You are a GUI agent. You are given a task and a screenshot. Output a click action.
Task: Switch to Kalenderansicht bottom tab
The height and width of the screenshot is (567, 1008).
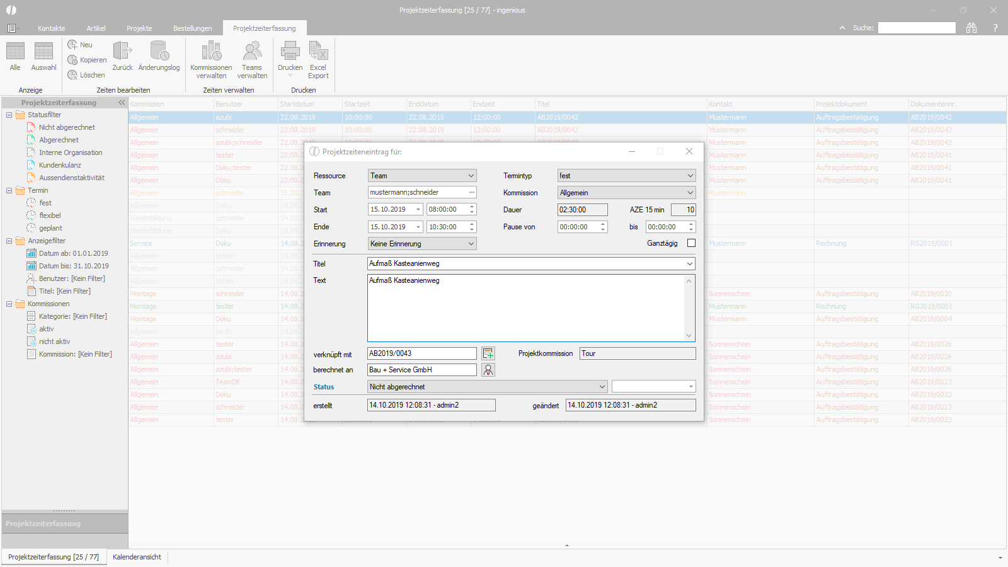[137, 557]
